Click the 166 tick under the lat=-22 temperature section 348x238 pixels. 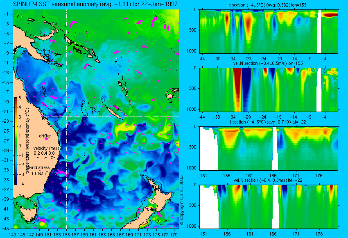(x=273, y=176)
